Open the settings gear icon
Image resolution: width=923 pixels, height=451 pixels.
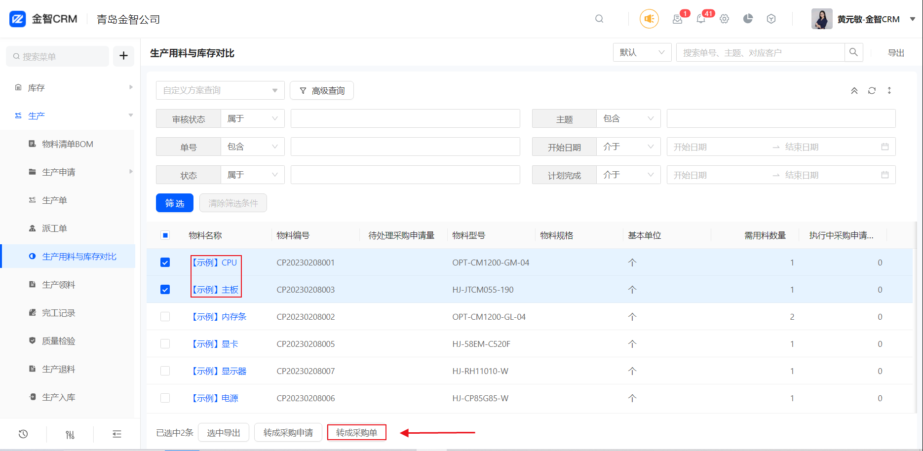coord(724,19)
